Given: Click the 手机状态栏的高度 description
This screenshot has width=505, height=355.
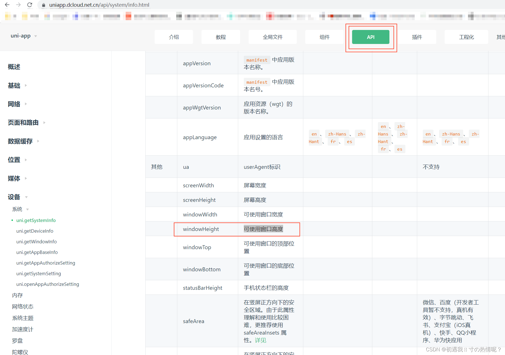Looking at the screenshot, I should (x=266, y=288).
